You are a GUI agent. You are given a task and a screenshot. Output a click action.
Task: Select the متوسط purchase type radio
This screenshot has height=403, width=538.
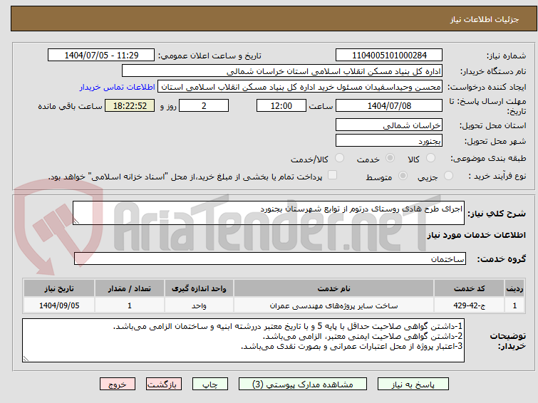click(x=403, y=176)
